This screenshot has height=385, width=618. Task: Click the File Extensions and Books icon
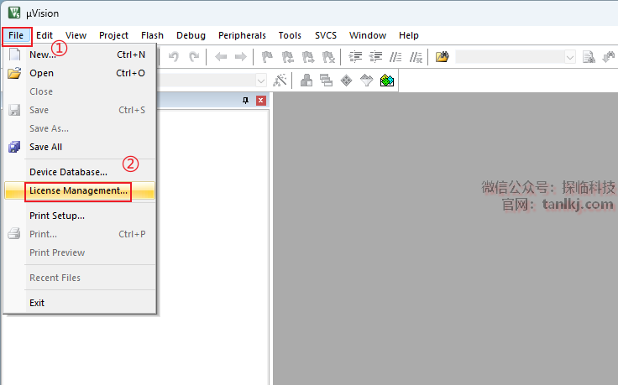(306, 81)
